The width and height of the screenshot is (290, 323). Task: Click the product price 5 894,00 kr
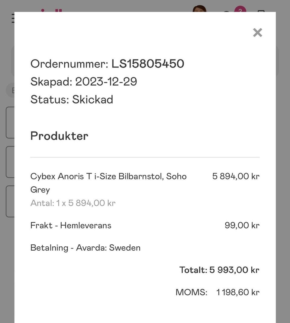pyautogui.click(x=236, y=176)
